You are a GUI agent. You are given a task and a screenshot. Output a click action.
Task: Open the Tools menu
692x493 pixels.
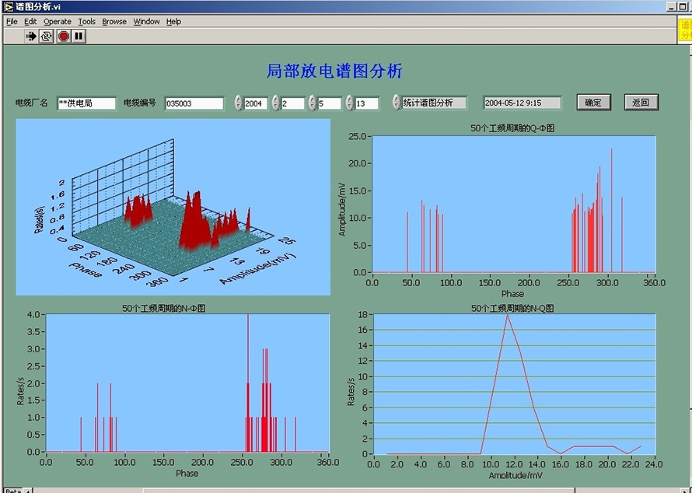pyautogui.click(x=86, y=21)
